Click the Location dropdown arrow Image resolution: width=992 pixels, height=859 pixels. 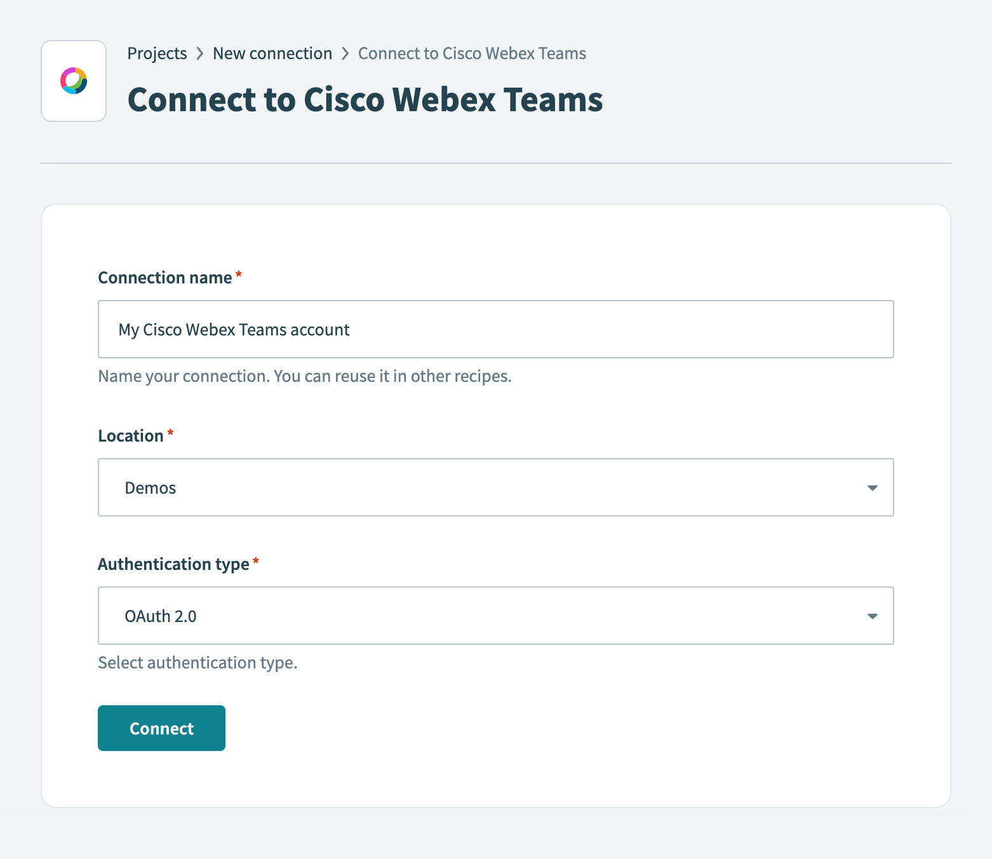(x=873, y=487)
